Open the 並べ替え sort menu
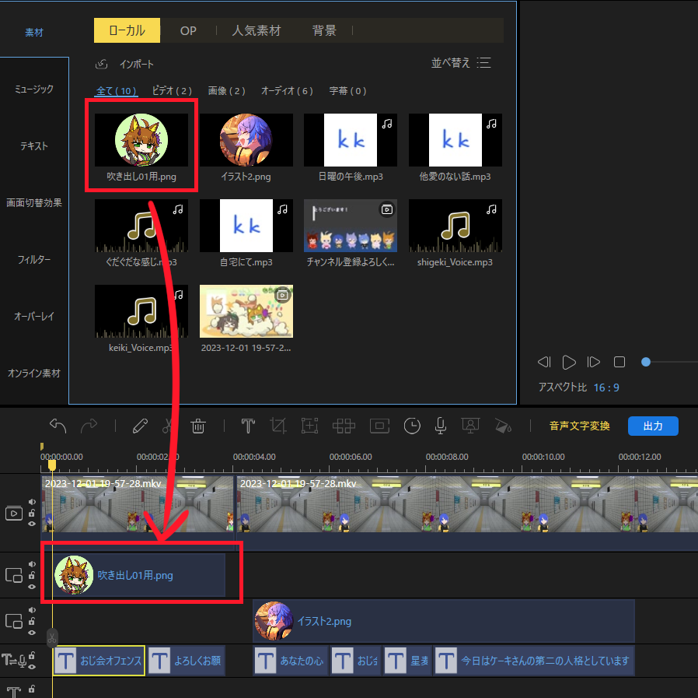The width and height of the screenshot is (698, 698). point(461,63)
